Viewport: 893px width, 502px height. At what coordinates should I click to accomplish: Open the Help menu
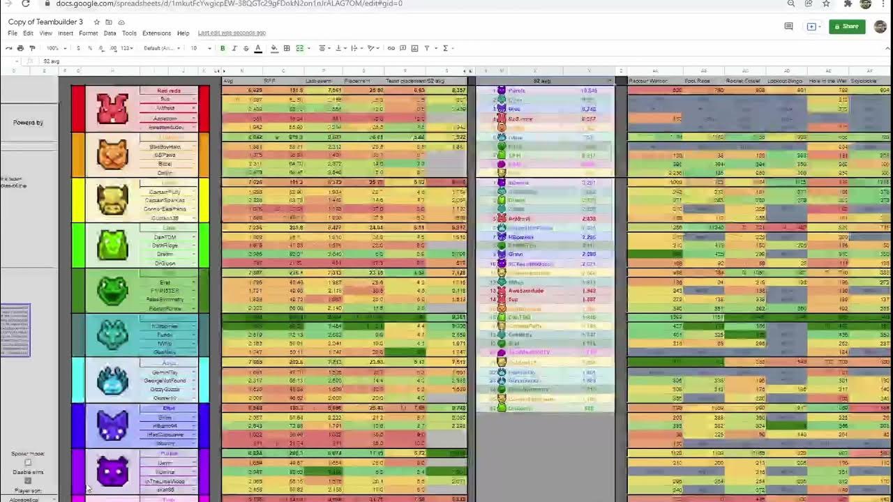[x=183, y=33]
